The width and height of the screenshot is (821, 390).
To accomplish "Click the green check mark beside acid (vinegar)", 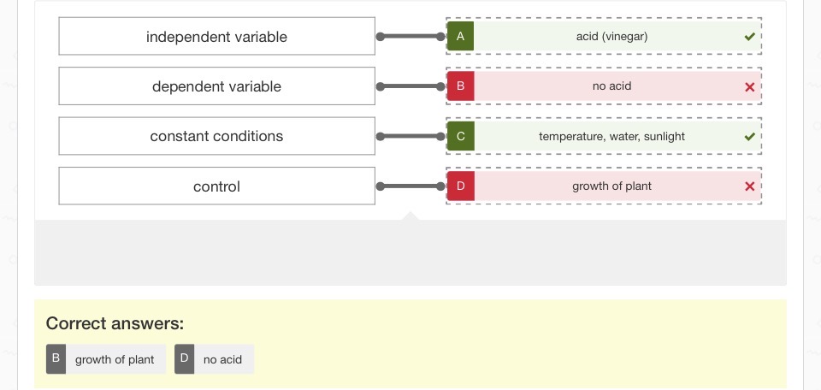I will pyautogui.click(x=749, y=37).
